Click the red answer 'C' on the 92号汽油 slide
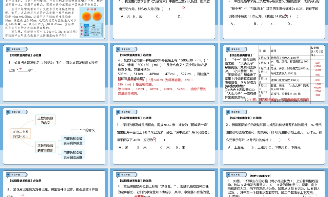This screenshot has height=197, width=328. coord(289,139)
